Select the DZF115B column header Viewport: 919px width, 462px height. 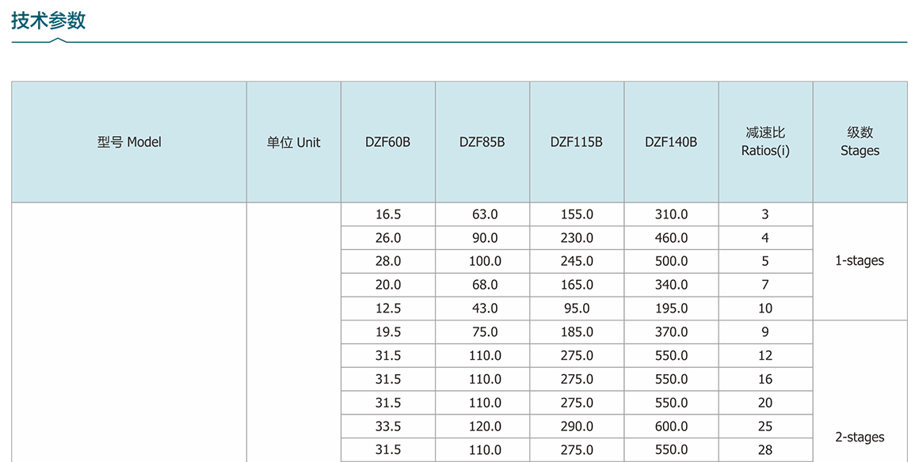coord(576,142)
